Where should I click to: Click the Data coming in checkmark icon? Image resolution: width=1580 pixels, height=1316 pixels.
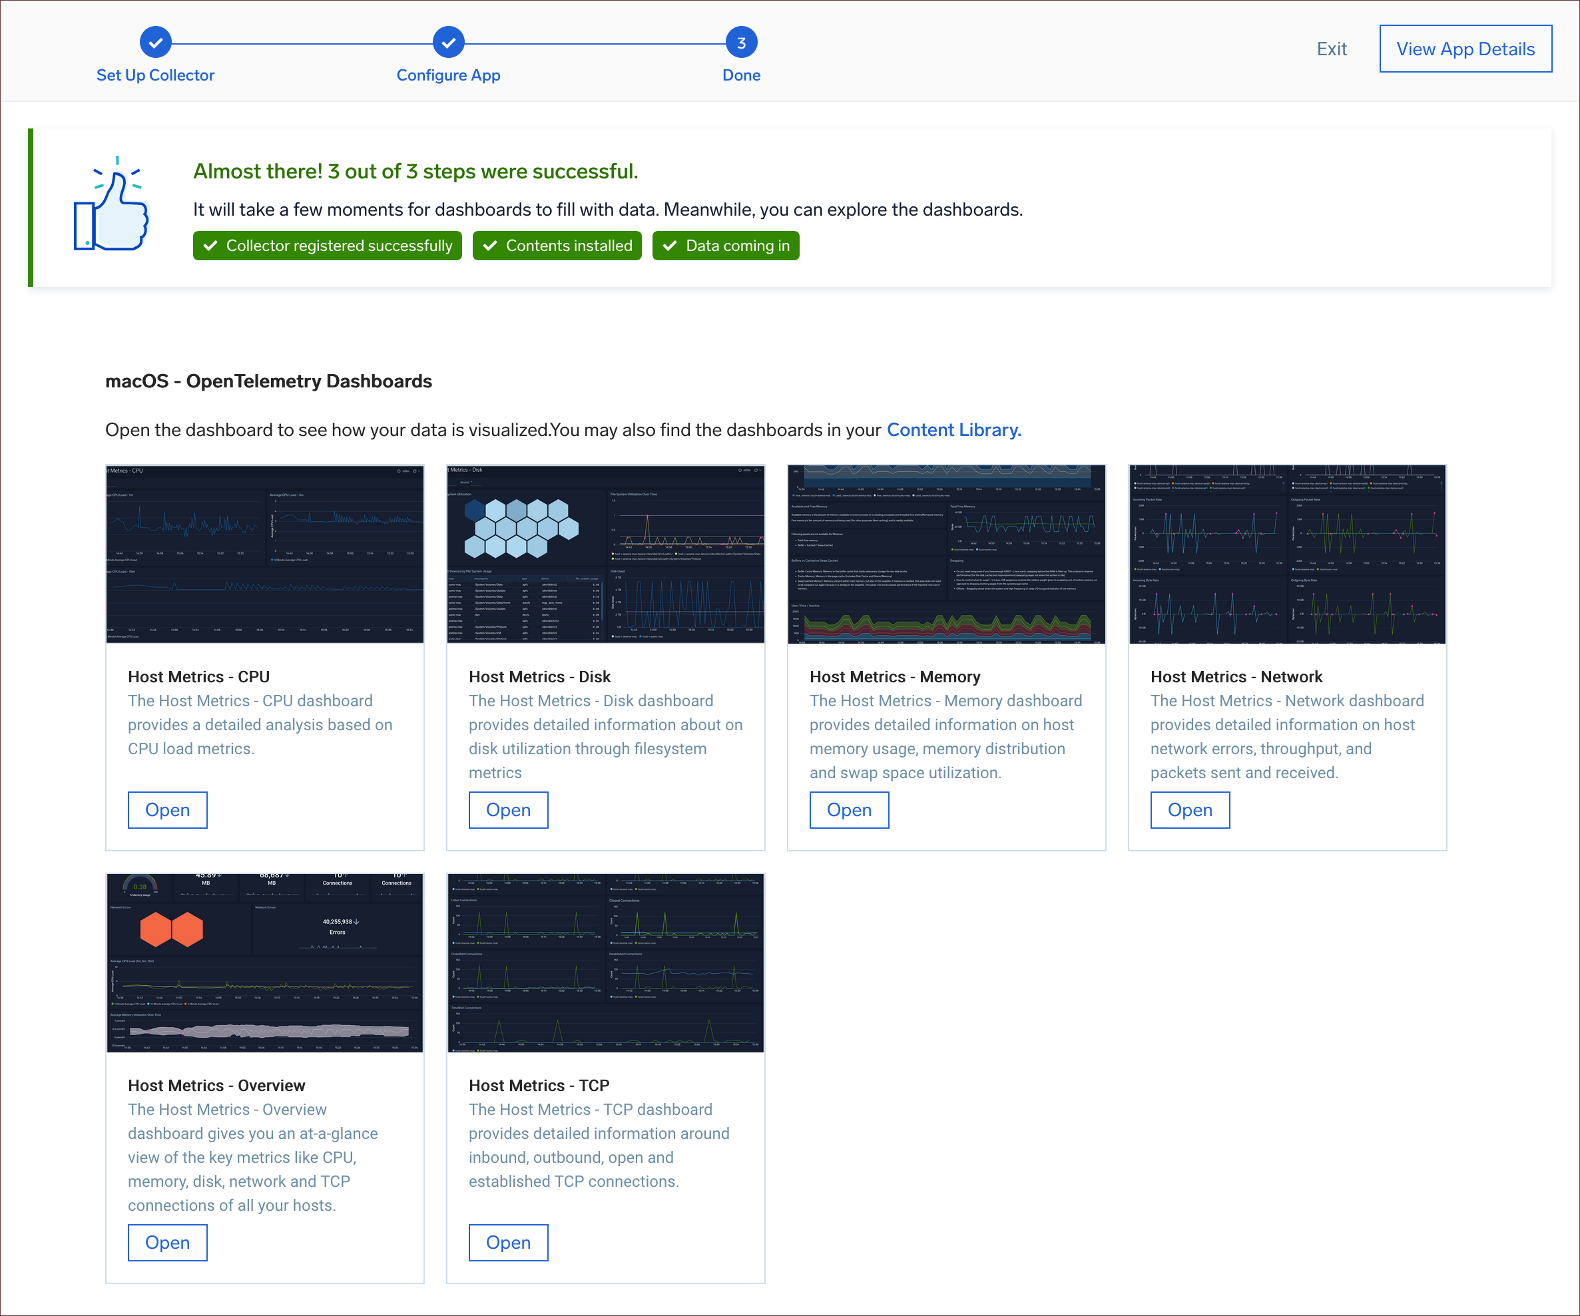[670, 246]
